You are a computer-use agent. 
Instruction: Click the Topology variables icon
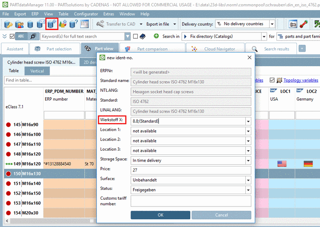(x=279, y=80)
